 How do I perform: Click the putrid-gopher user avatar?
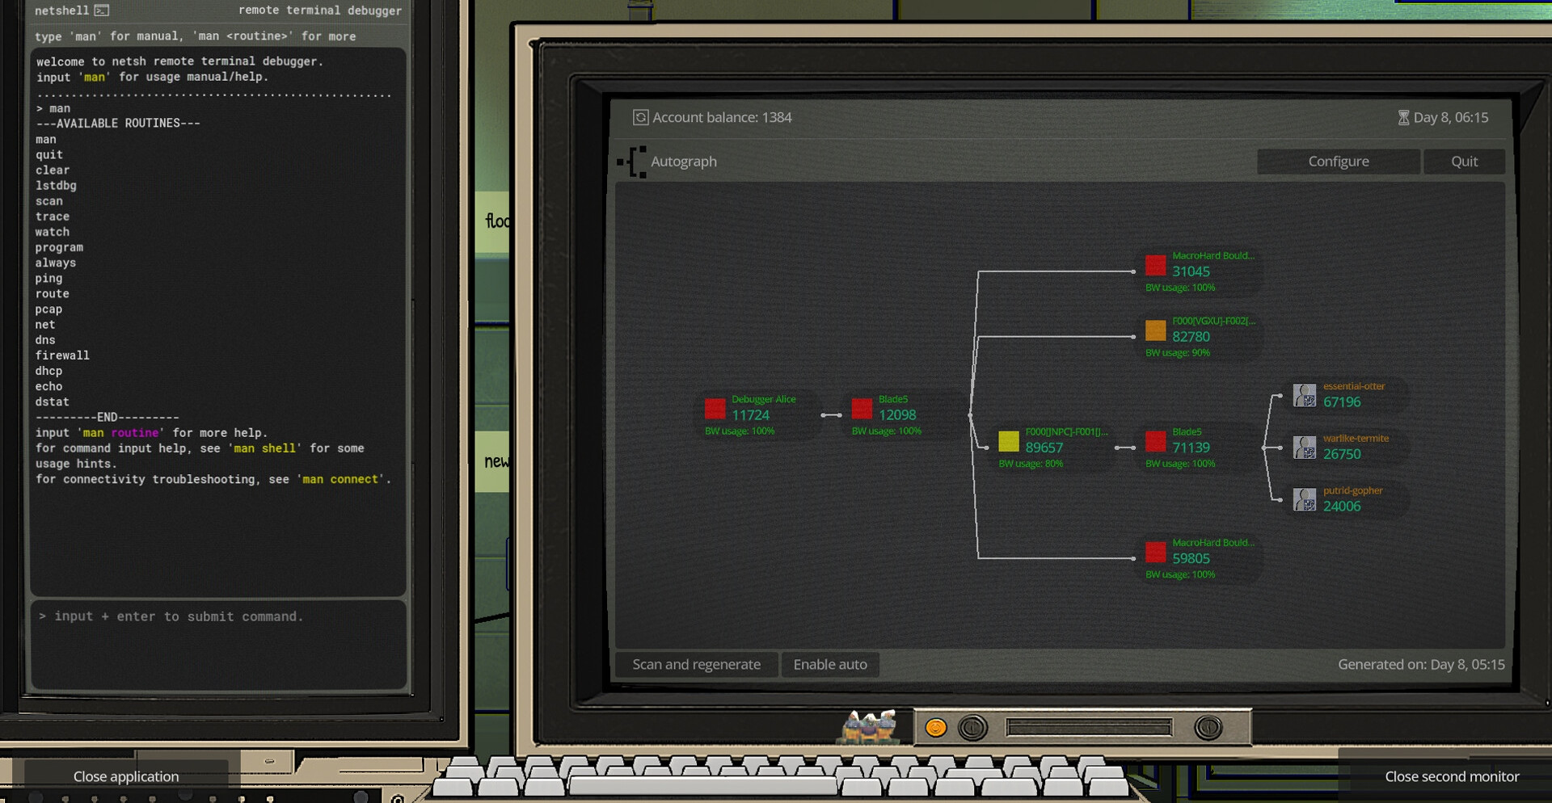1304,500
